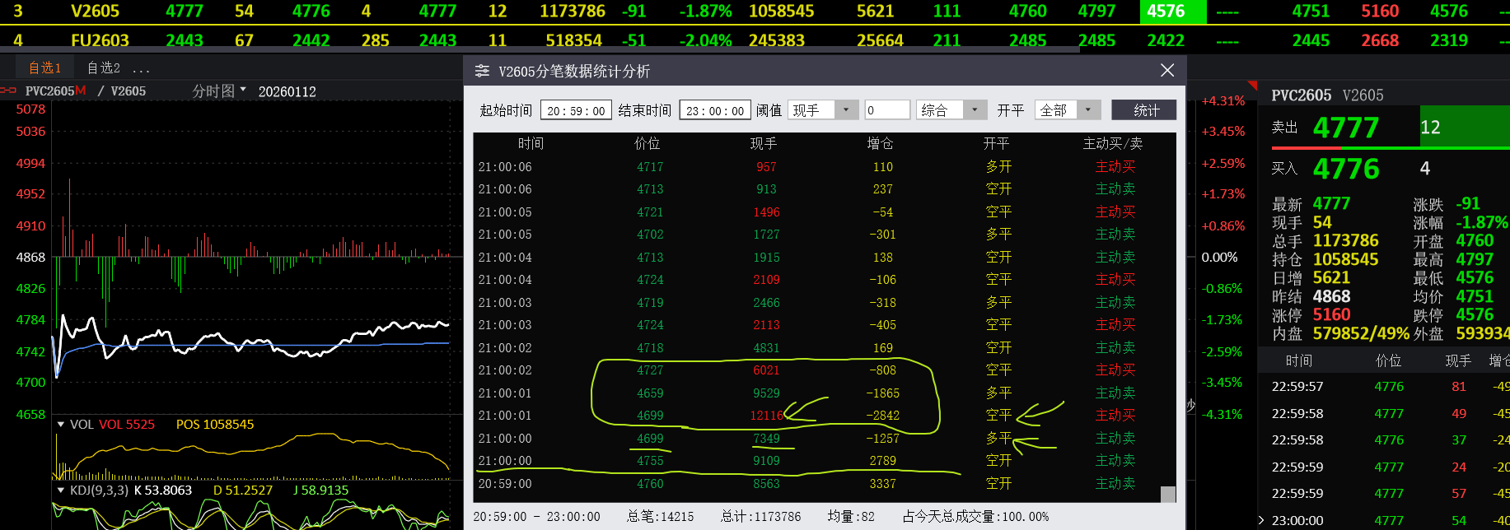Click the 现手 column header

763,144
